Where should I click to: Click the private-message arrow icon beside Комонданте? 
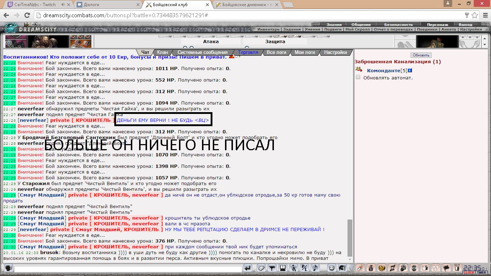(359, 70)
